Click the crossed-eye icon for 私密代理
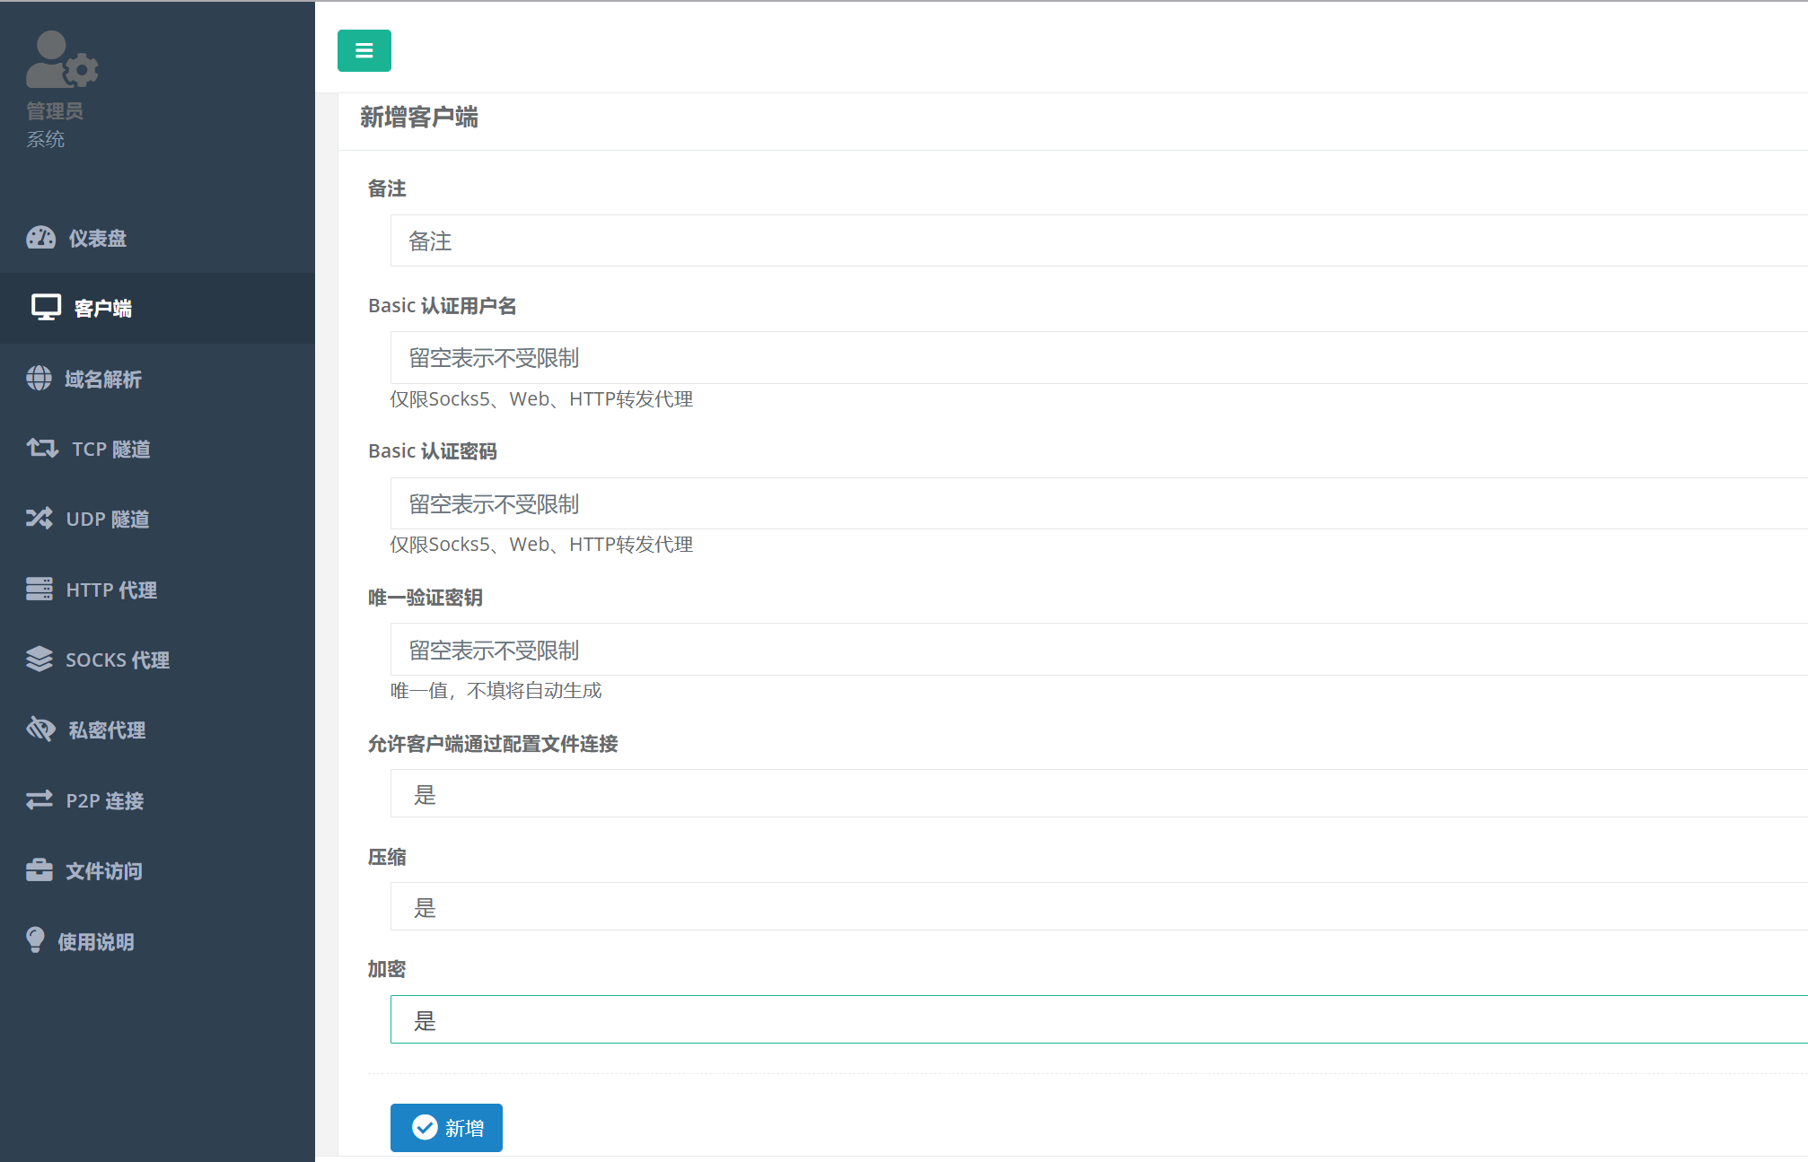 [41, 730]
